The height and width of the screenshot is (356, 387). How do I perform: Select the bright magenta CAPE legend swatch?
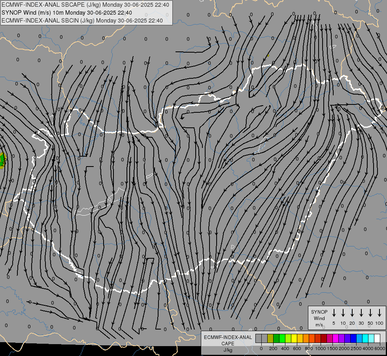point(336,339)
